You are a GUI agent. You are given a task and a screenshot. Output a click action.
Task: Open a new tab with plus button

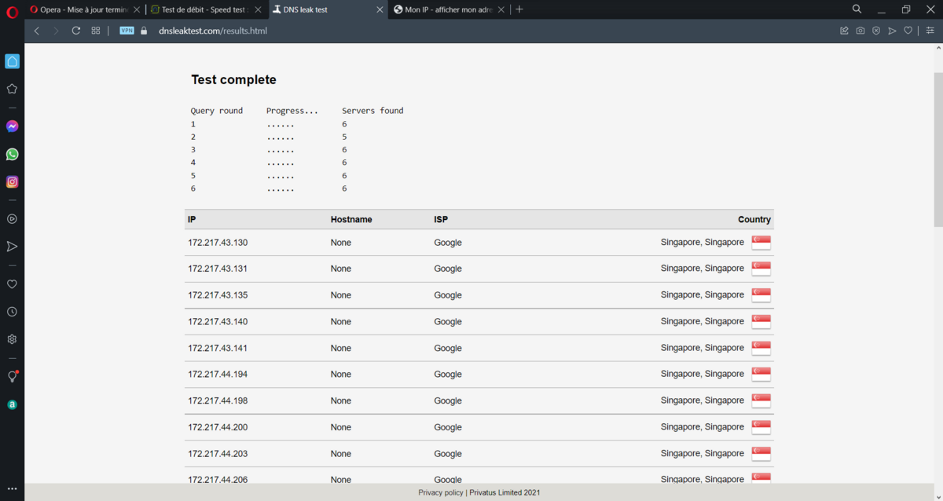[x=519, y=9]
